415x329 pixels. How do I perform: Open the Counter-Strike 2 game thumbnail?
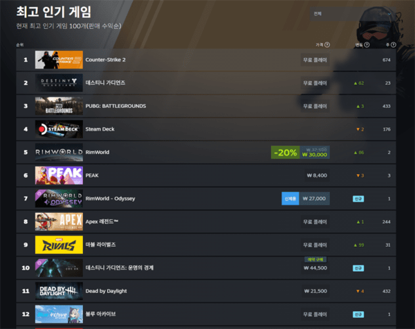pos(59,59)
